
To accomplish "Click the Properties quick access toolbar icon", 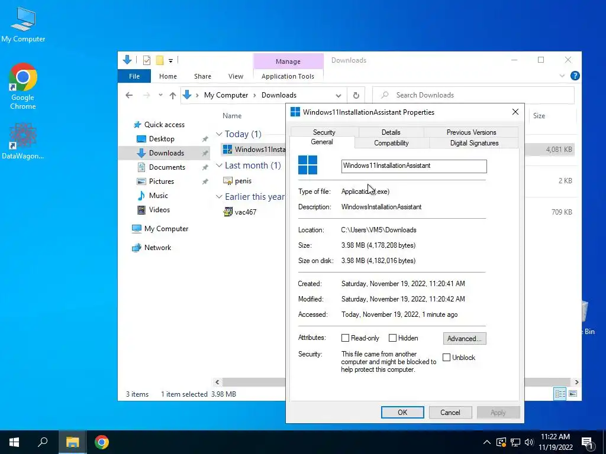I will click(x=147, y=60).
